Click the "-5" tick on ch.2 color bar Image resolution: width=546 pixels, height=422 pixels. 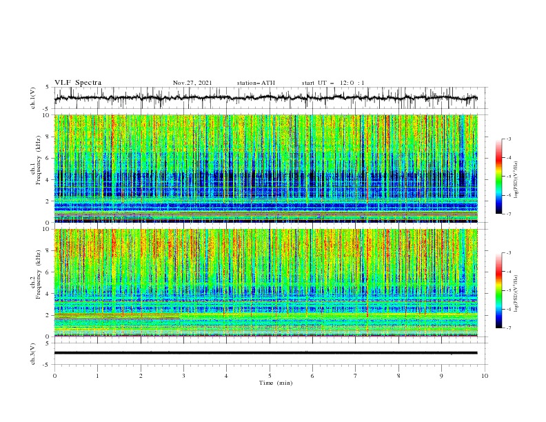(x=509, y=290)
